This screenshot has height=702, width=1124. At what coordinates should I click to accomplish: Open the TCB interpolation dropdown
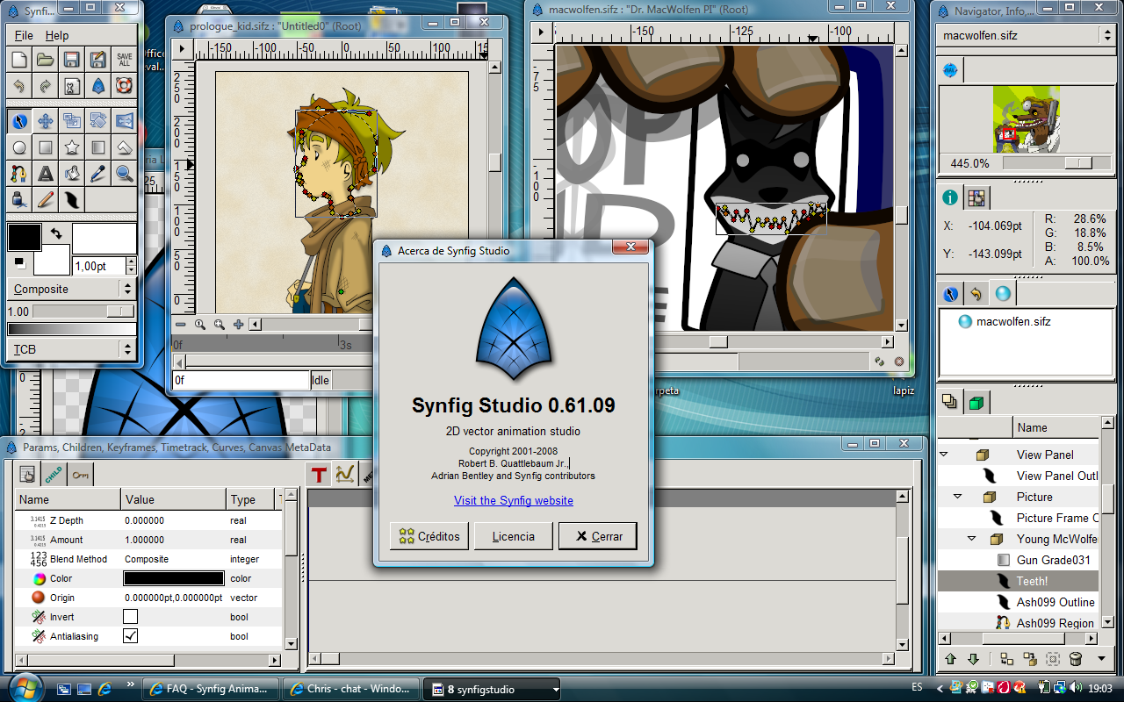coord(71,349)
